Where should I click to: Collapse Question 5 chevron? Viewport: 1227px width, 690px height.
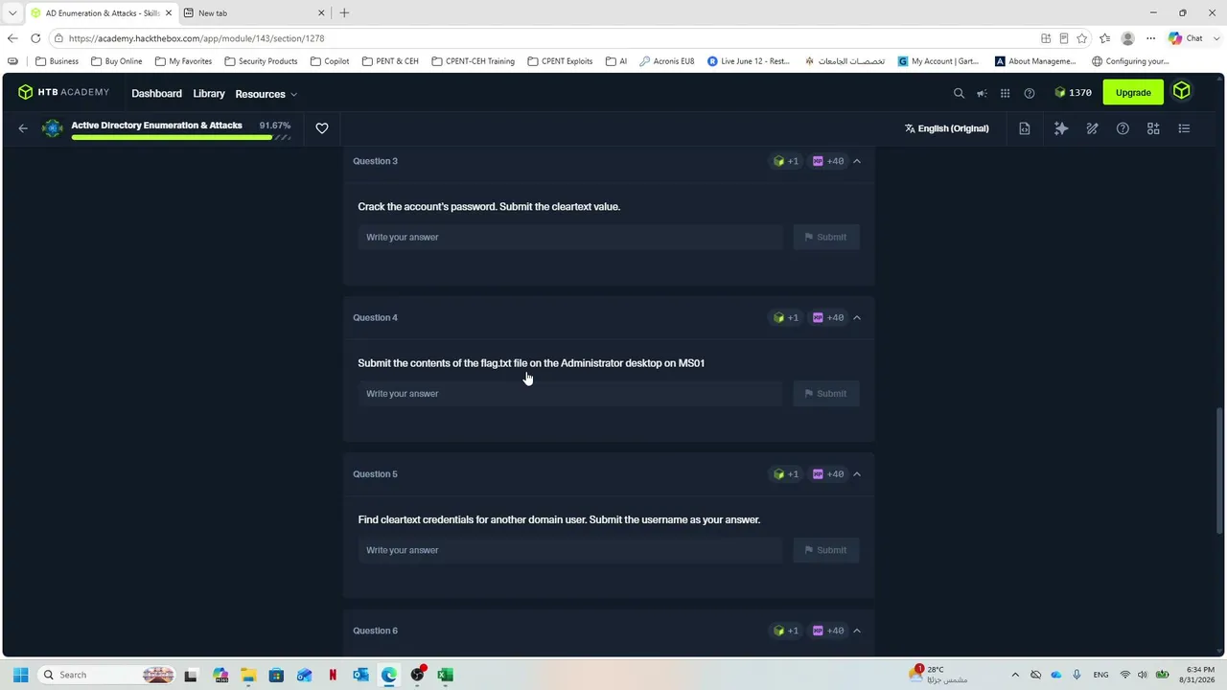857,474
